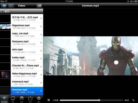The width and height of the screenshot is (138, 103).
Task: Switch to the music notes tab
Action: 21,99
